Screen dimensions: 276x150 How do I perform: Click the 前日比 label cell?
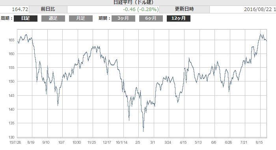[x=48, y=9]
